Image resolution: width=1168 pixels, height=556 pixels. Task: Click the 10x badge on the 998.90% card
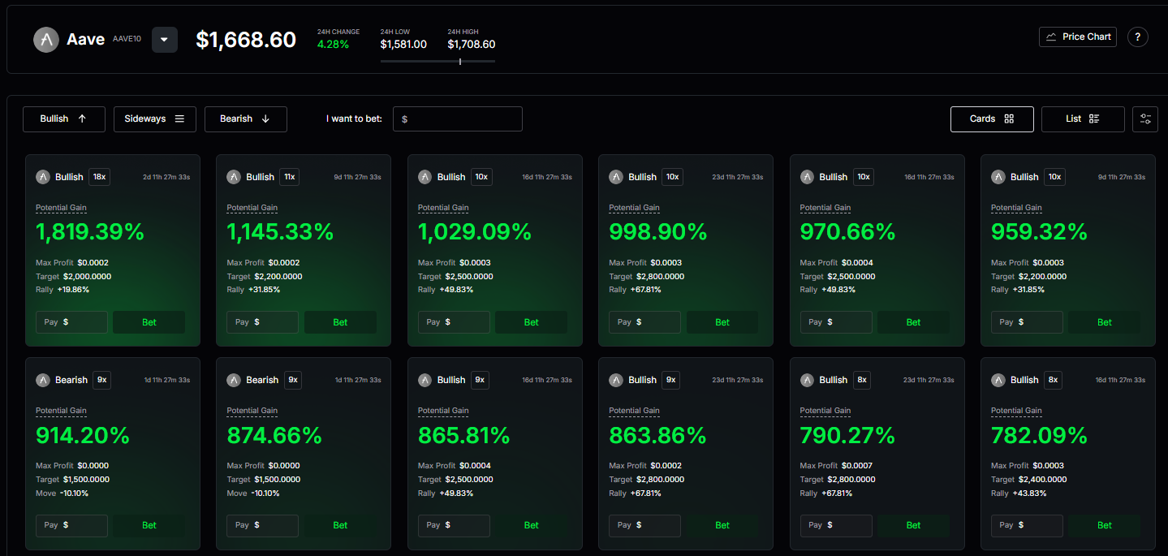point(672,177)
